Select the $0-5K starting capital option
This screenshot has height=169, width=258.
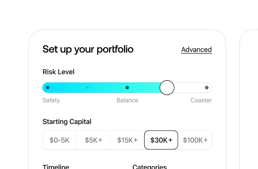click(x=59, y=140)
